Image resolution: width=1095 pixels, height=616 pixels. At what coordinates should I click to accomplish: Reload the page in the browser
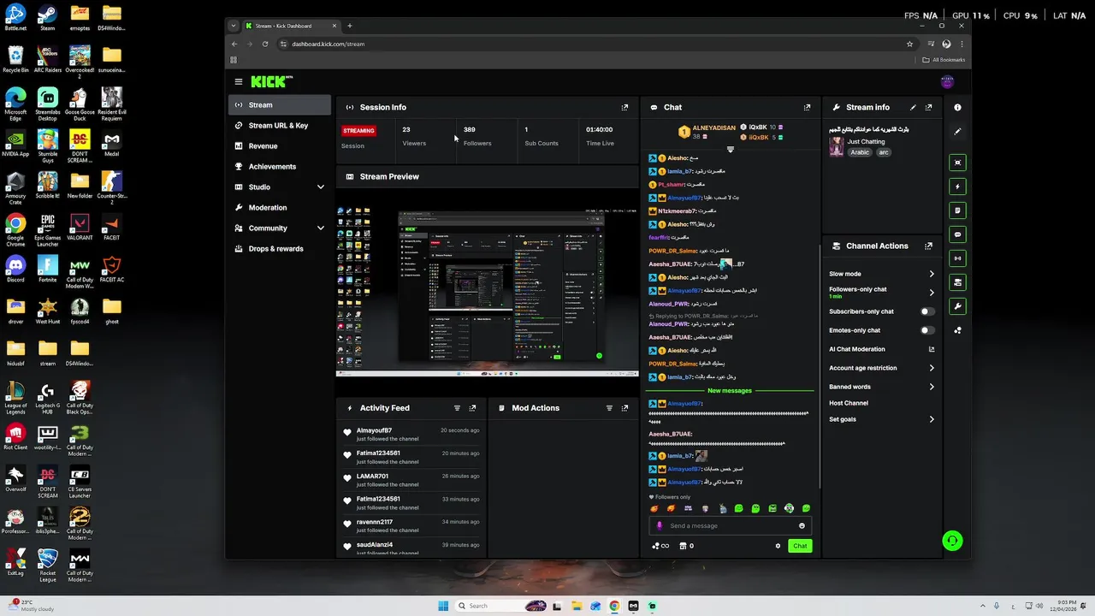click(265, 44)
